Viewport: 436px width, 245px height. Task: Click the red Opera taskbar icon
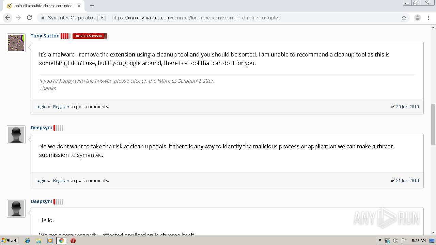click(73, 241)
